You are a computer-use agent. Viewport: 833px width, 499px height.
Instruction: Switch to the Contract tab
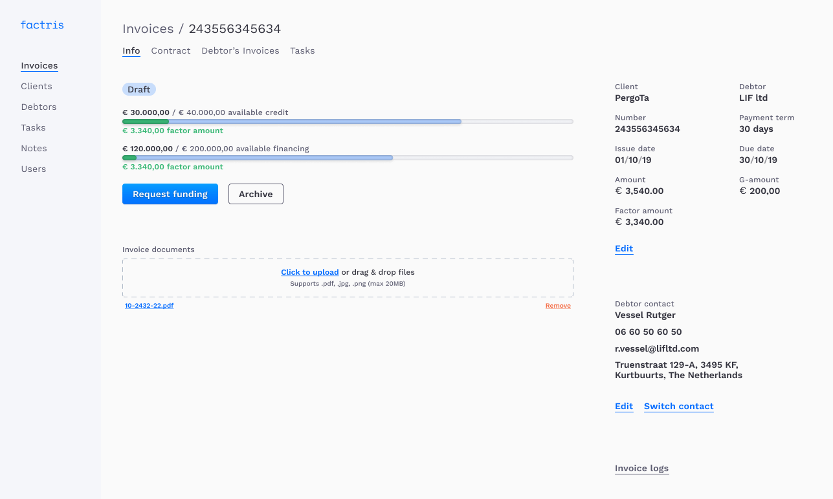tap(170, 50)
